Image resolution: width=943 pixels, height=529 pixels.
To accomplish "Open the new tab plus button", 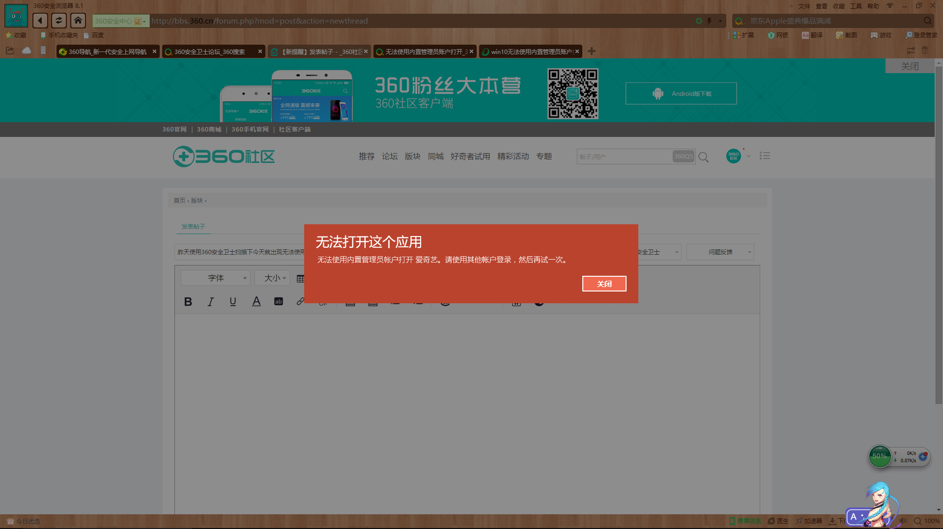I will click(592, 51).
